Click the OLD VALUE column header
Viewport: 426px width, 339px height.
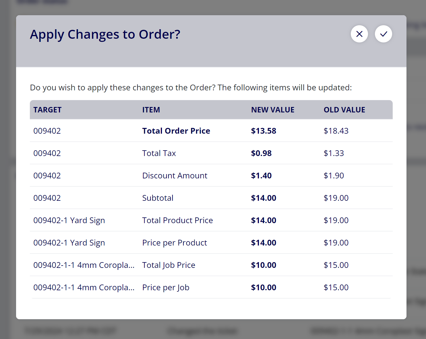pos(344,110)
